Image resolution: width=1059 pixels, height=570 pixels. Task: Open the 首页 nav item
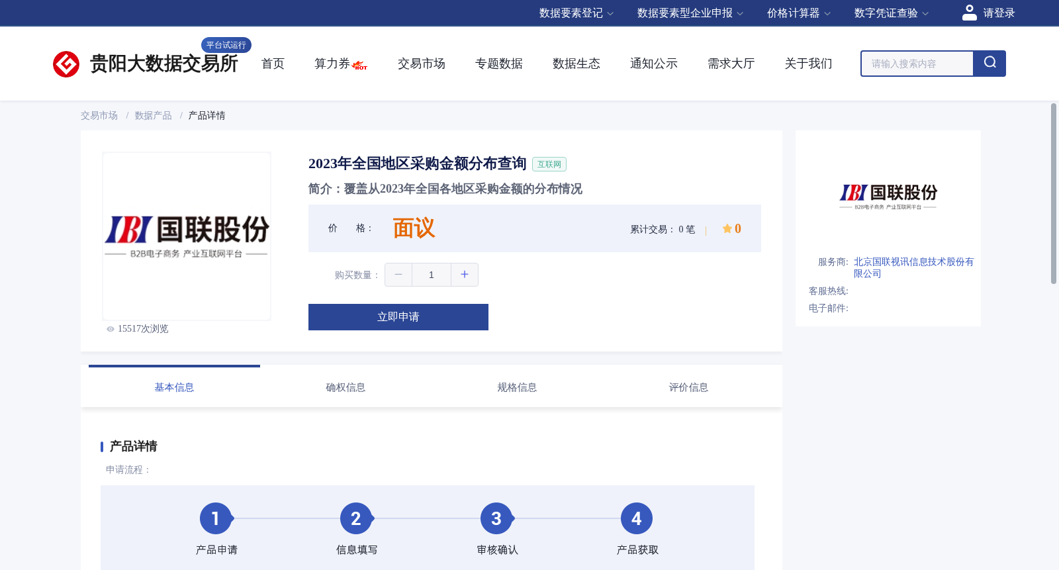[x=273, y=64]
